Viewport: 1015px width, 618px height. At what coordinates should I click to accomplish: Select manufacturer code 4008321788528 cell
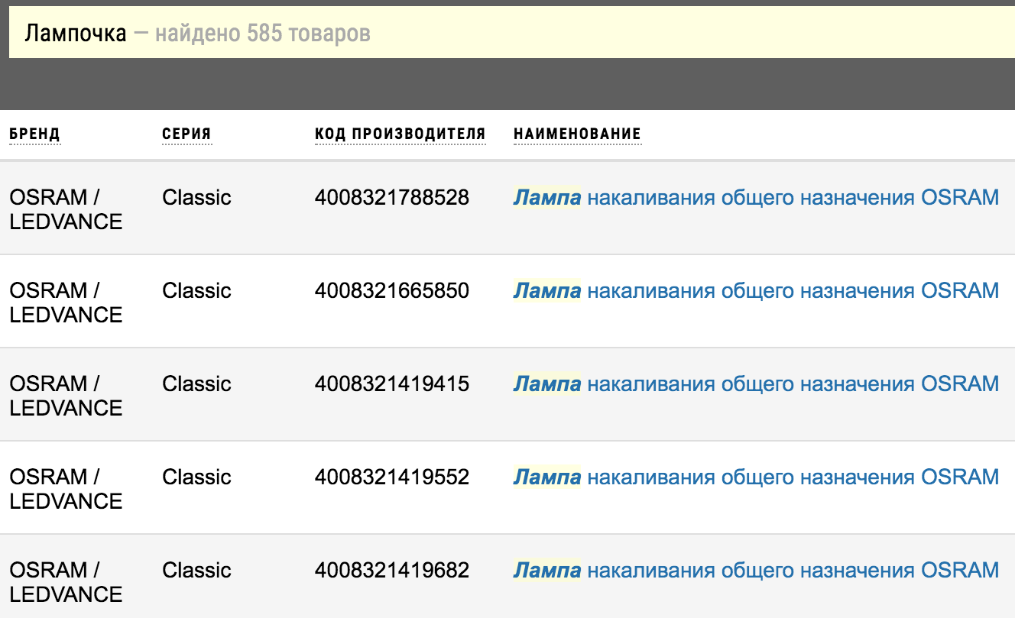pyautogui.click(x=392, y=198)
